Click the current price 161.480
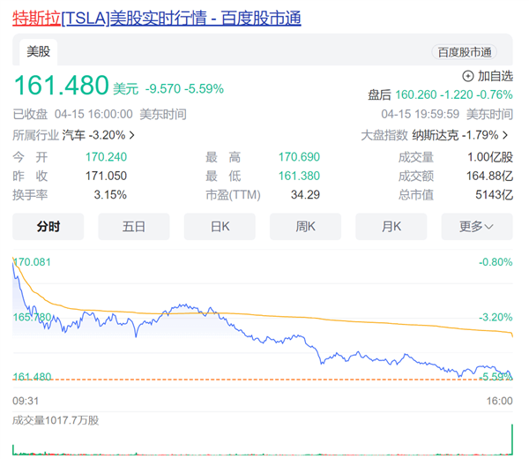Image resolution: width=529 pixels, height=459 pixels. coord(62,86)
